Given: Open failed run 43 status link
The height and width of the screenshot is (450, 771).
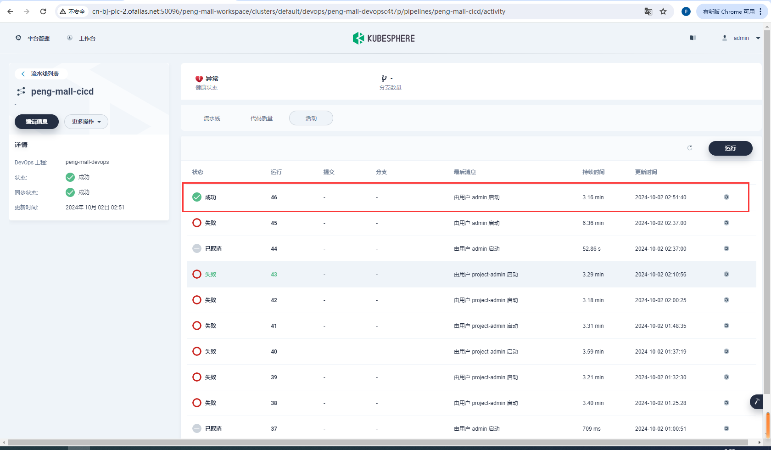Looking at the screenshot, I should click(x=211, y=275).
